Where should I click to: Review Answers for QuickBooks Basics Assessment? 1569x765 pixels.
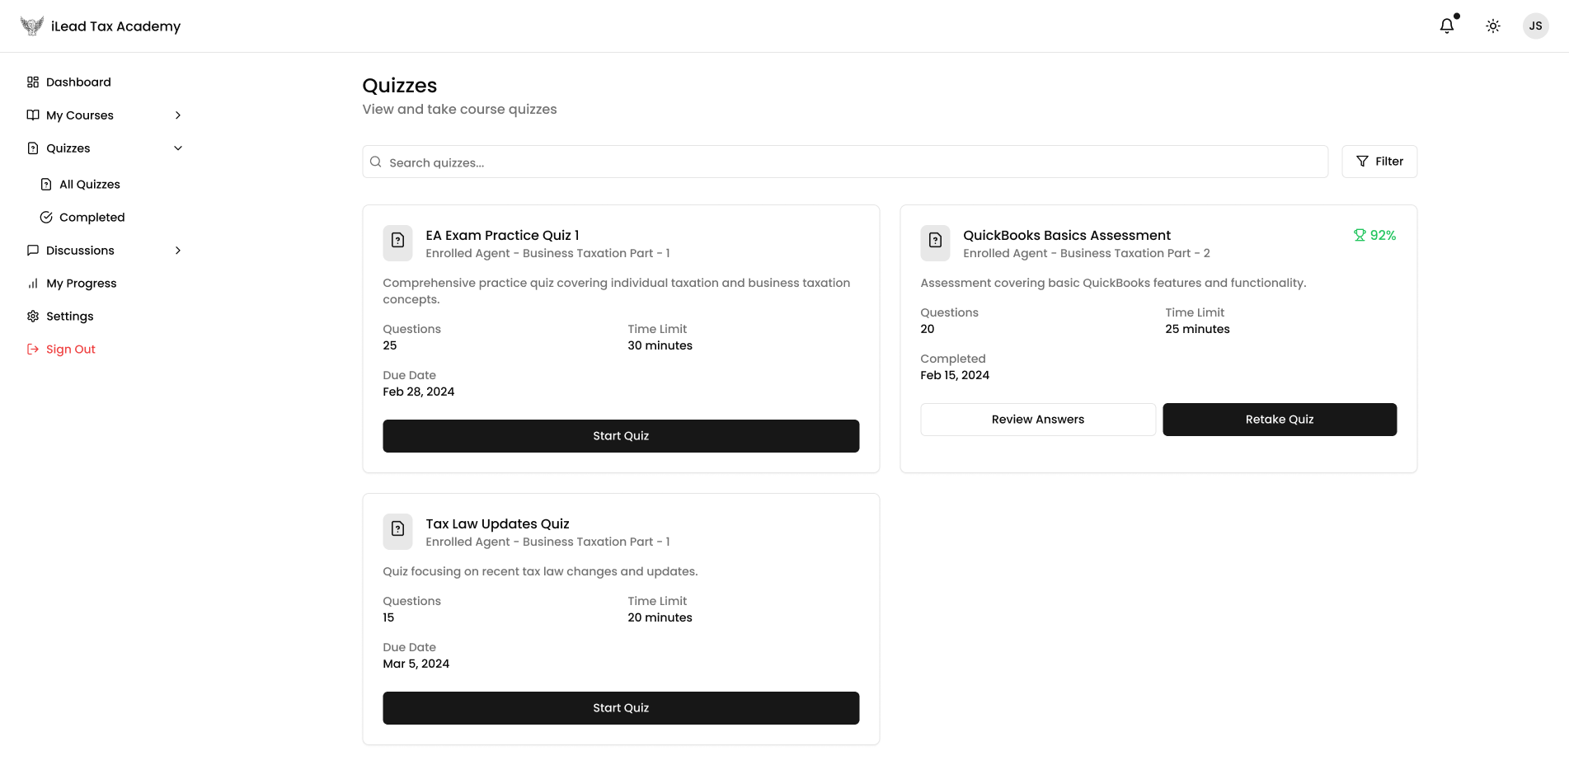(x=1037, y=420)
